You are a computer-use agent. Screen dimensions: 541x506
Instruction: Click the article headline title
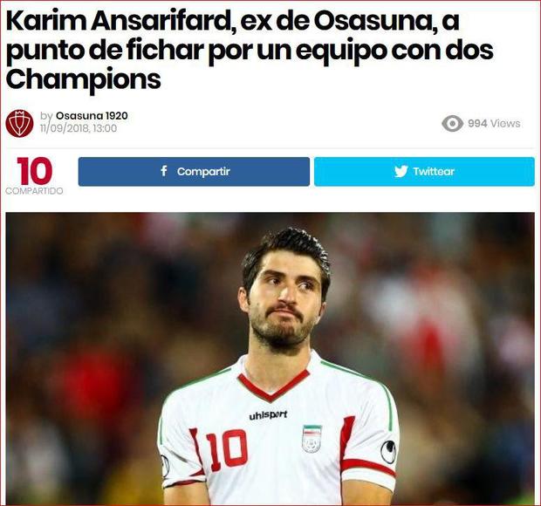click(250, 51)
